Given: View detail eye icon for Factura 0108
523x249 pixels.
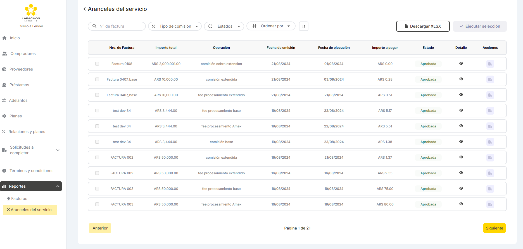Looking at the screenshot, I should click(x=461, y=64).
